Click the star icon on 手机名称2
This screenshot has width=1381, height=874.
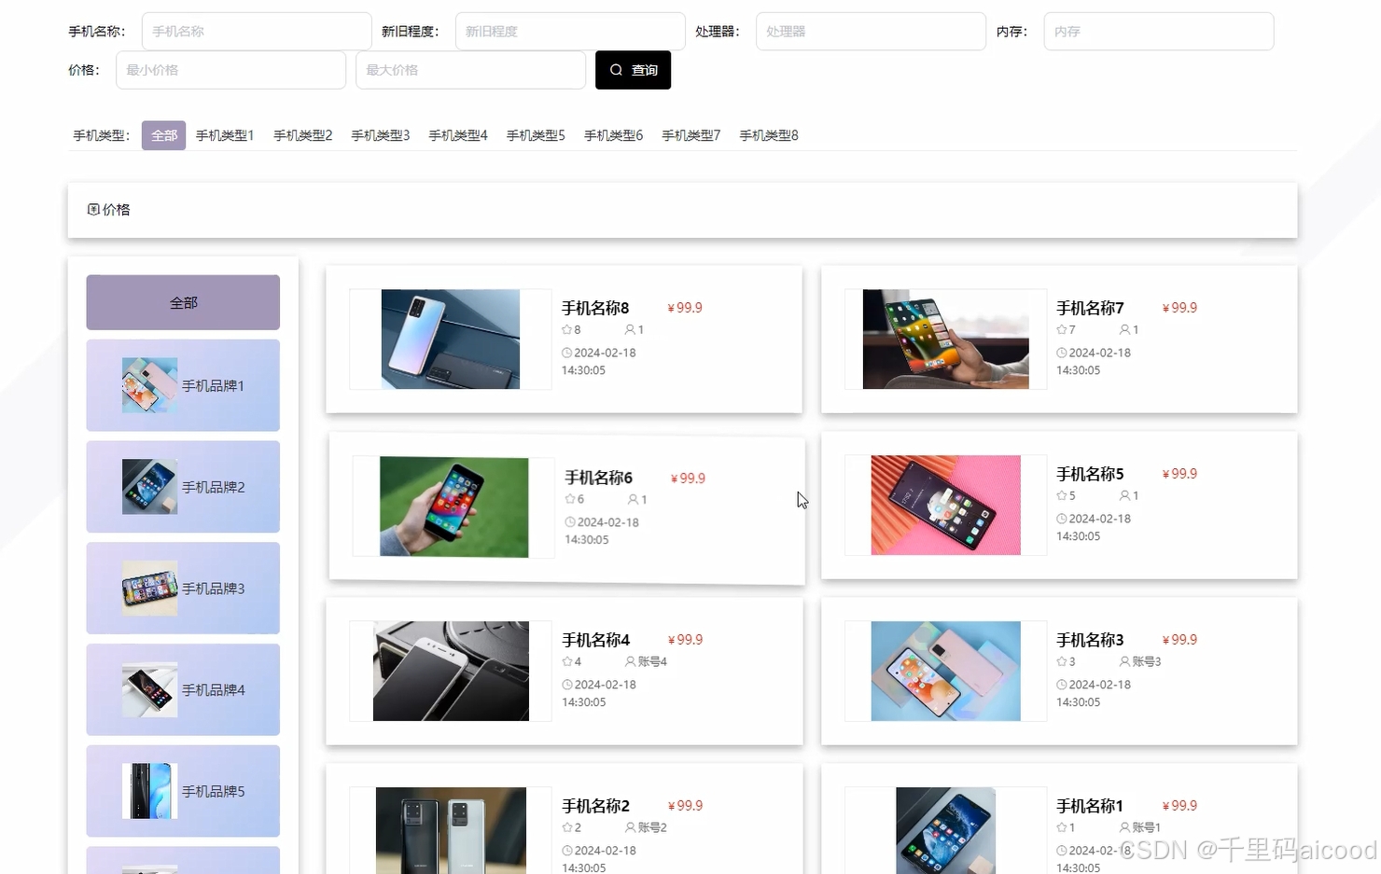point(566,827)
